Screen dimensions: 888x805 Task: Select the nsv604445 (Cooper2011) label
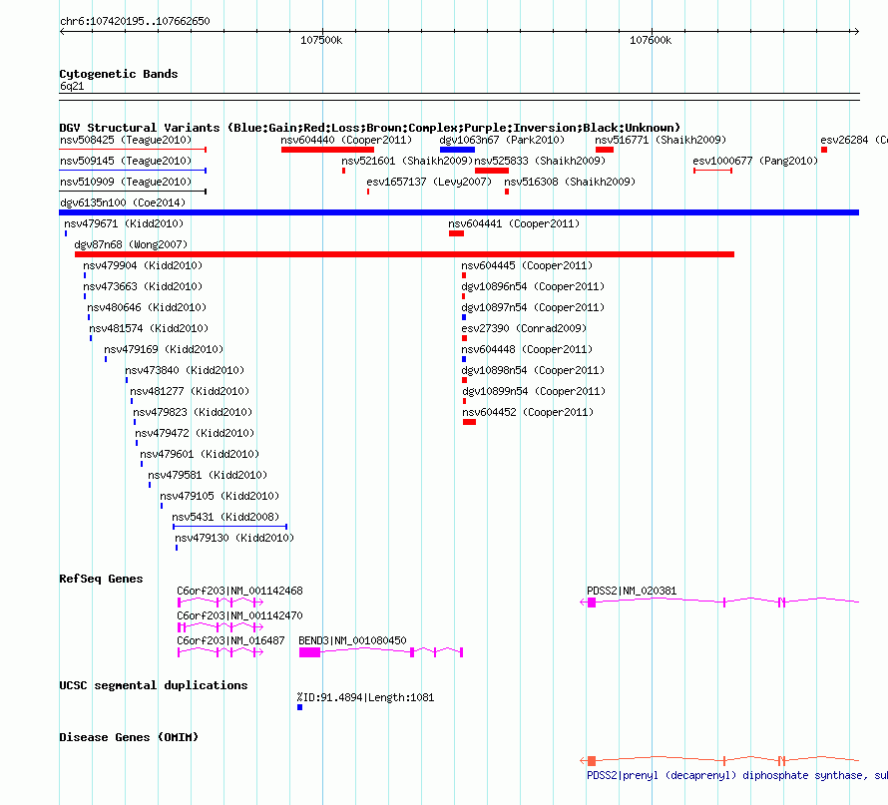(527, 265)
